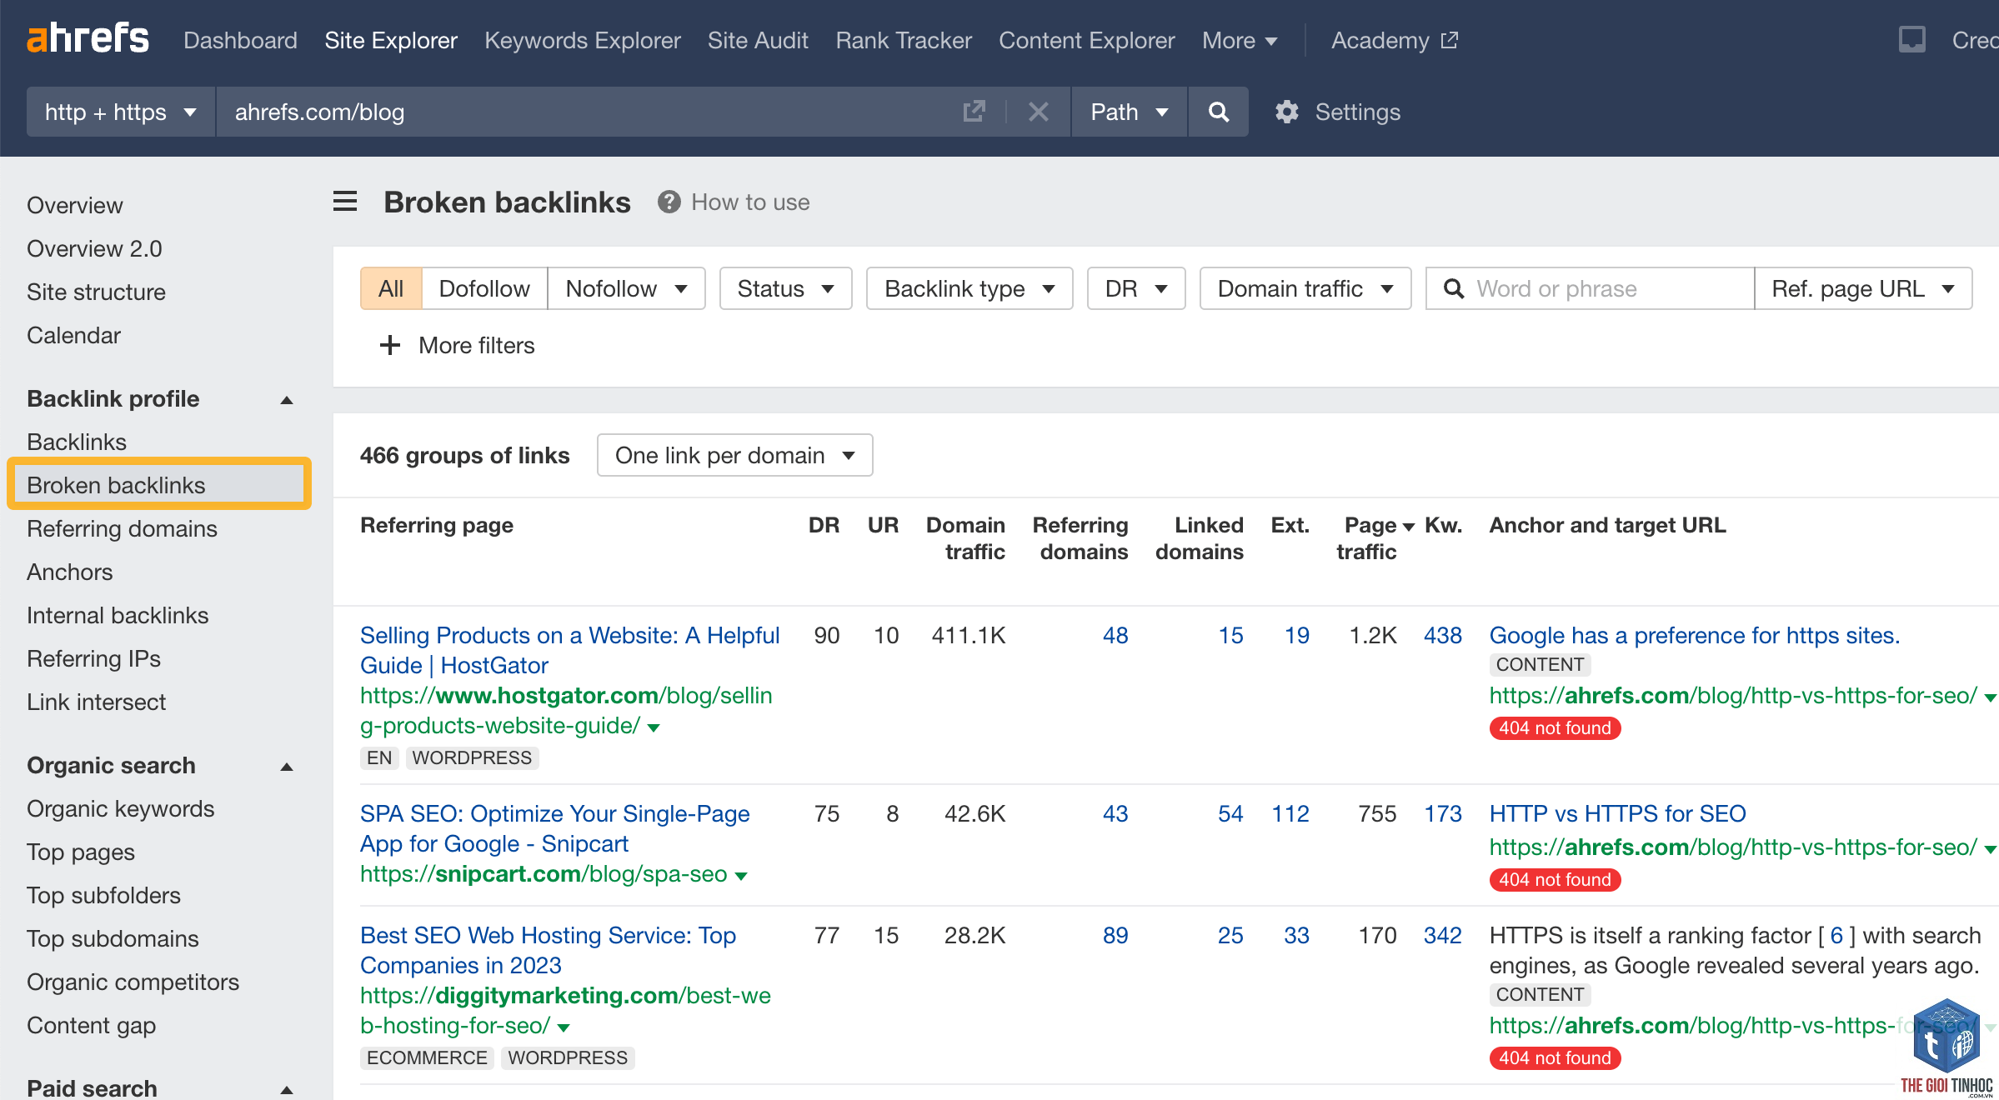Open Status filter dropdown

tap(785, 288)
